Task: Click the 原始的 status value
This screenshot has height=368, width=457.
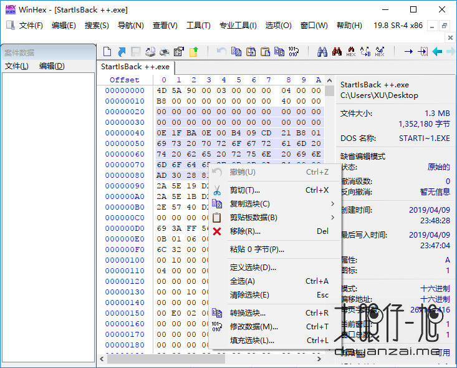Action: pyautogui.click(x=439, y=167)
